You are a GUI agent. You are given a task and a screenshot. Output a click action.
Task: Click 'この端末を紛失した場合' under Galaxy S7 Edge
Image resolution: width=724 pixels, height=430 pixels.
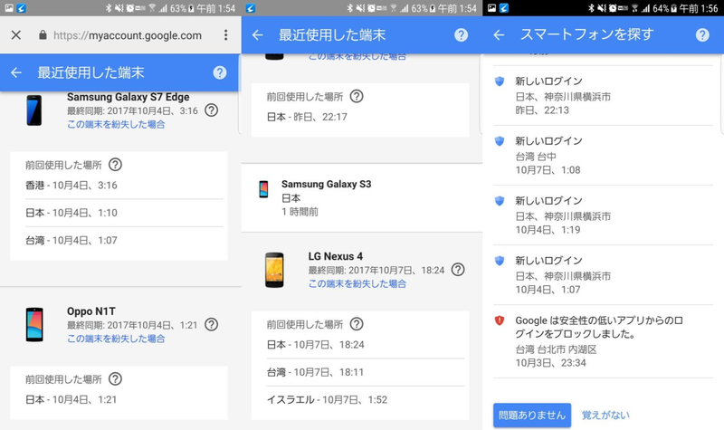click(116, 124)
